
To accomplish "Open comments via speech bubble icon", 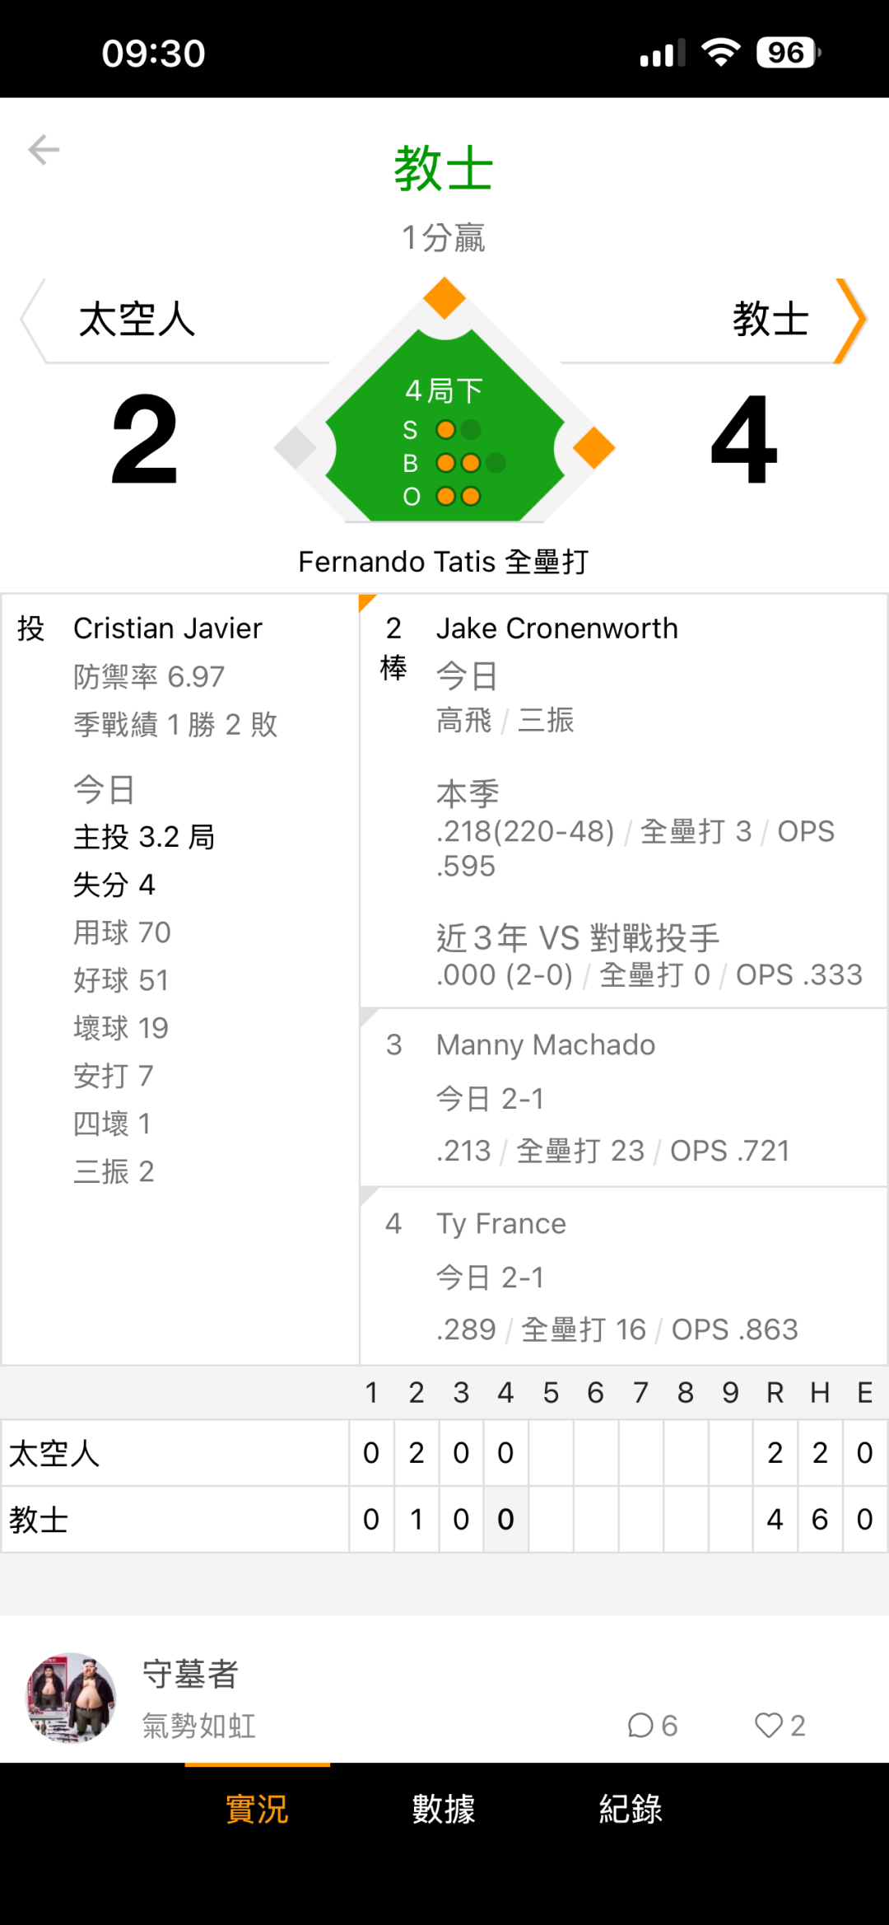I will point(640,1725).
